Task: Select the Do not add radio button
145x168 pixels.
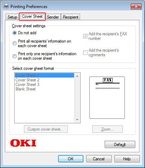Action: click(x=15, y=33)
